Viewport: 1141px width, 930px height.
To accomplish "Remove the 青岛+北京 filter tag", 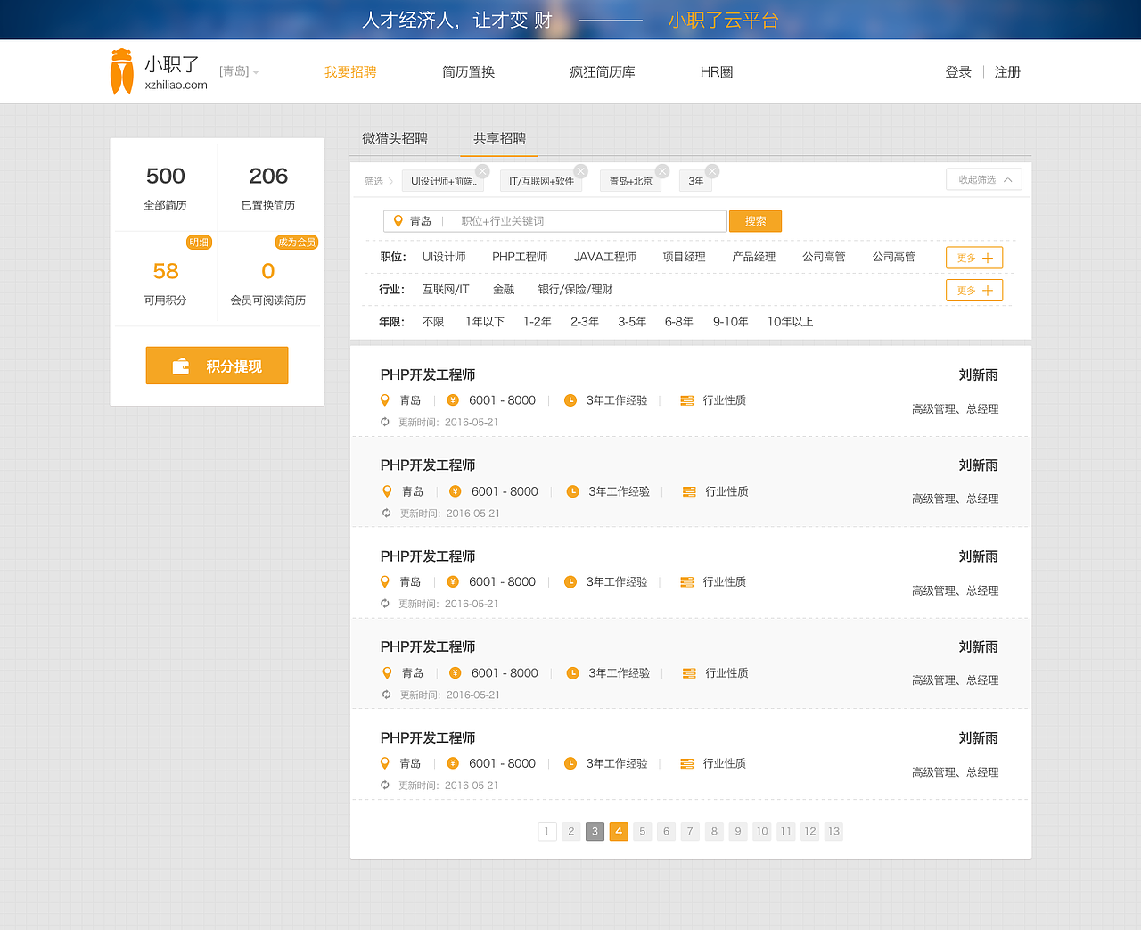I will 662,171.
